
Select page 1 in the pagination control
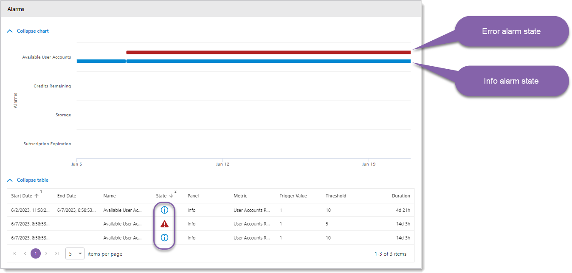(x=36, y=253)
